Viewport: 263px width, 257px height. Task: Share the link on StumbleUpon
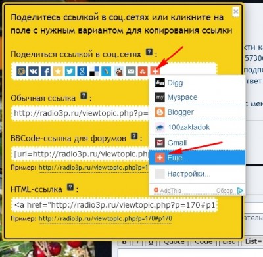(x=143, y=72)
